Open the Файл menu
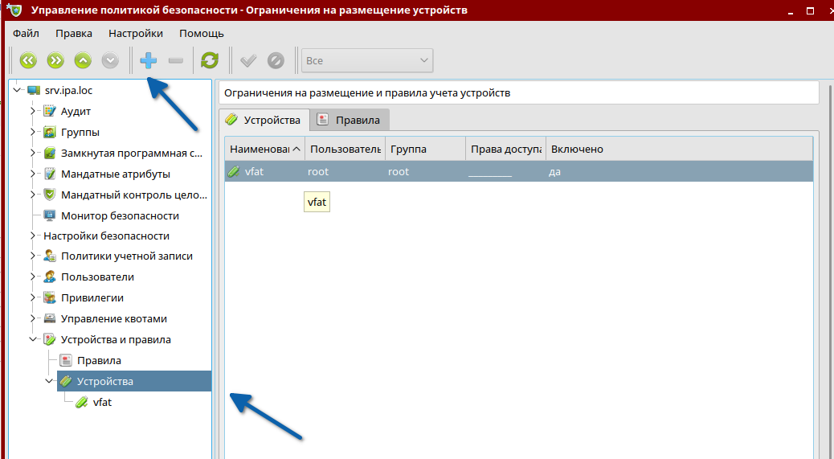Image resolution: width=834 pixels, height=459 pixels. [26, 33]
